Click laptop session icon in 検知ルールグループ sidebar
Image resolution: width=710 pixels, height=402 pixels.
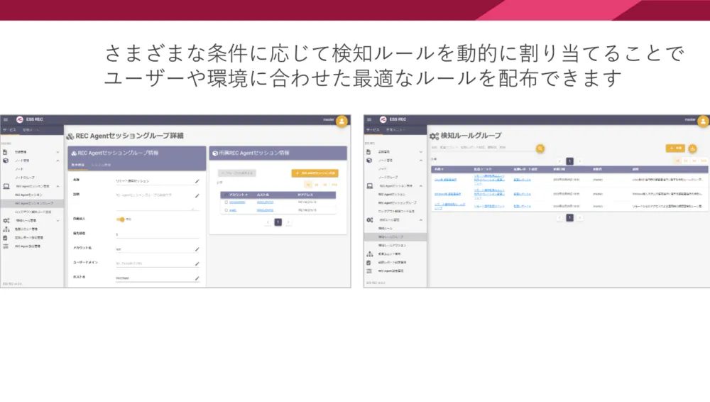tap(369, 186)
